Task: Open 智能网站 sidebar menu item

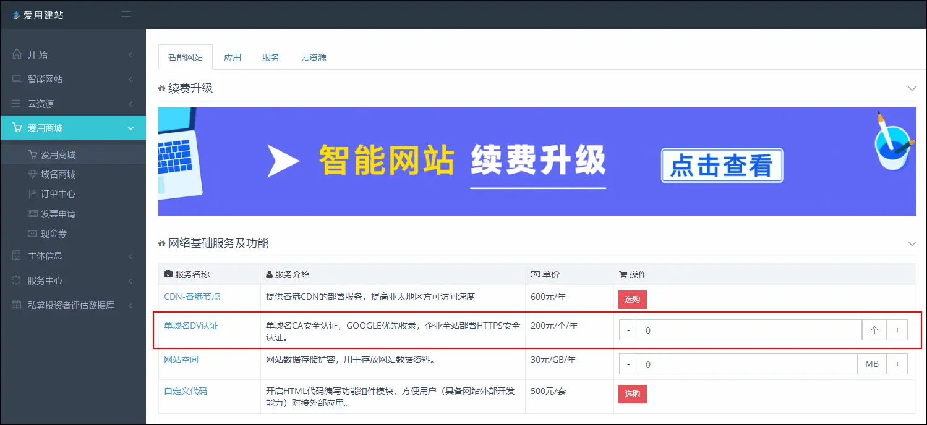Action: pyautogui.click(x=45, y=79)
